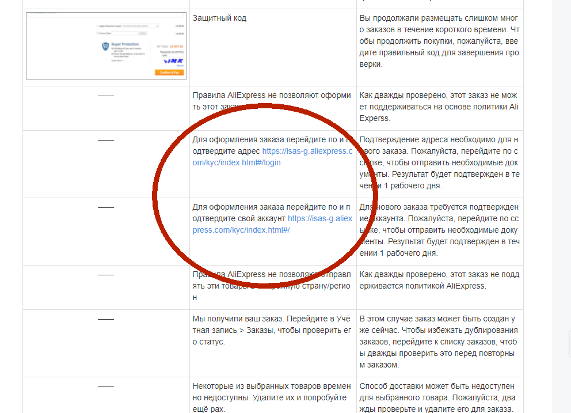The image size is (571, 413).
Task: Click the text 'Для оформления заказа перейдите по и подтвердите свой аккаунт'
Action: [272, 213]
